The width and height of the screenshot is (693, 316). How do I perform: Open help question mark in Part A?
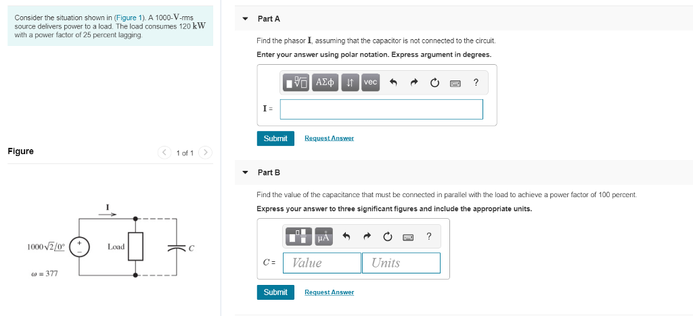tap(476, 82)
